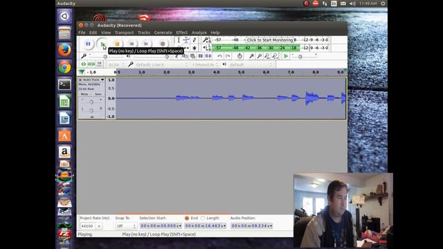The image size is (443, 249).
Task: Open the Generate menu
Action: 163,33
